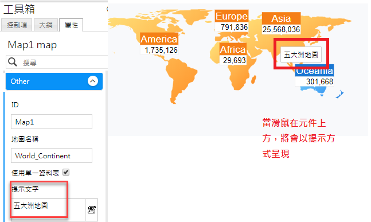This screenshot has width=371, height=222.
Task: Click the Map1 map panel title
Action: tap(32, 45)
